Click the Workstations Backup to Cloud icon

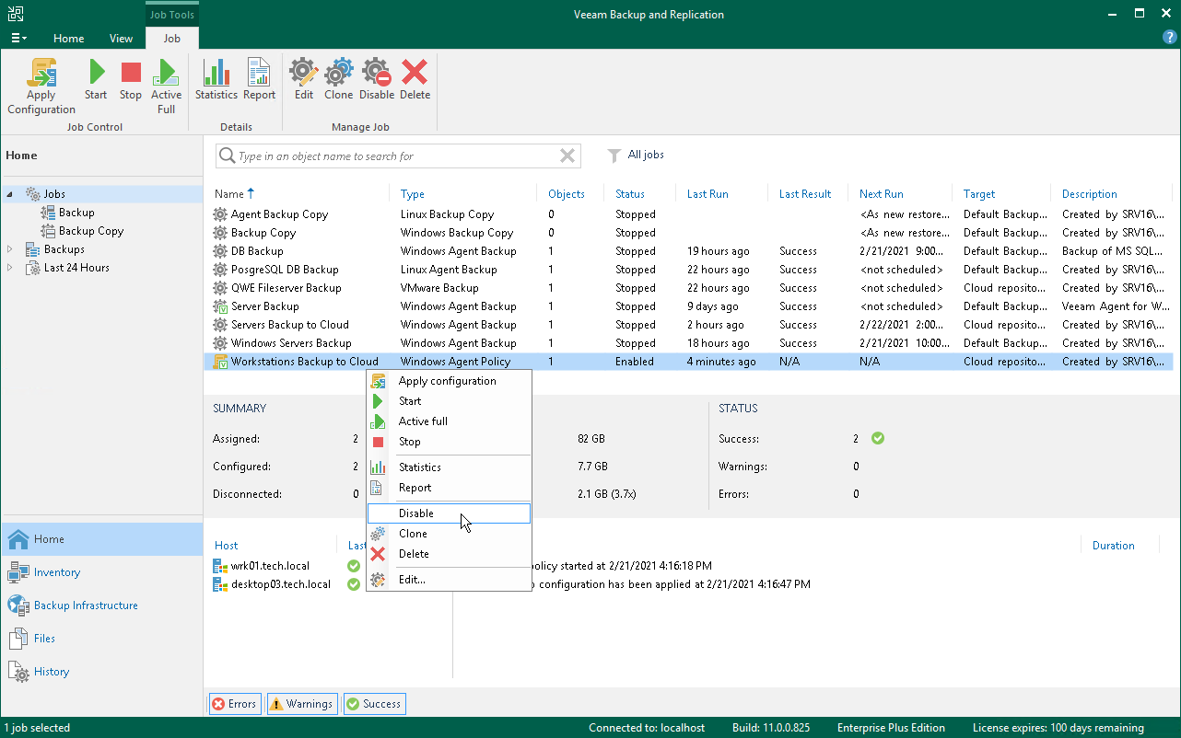coord(220,362)
